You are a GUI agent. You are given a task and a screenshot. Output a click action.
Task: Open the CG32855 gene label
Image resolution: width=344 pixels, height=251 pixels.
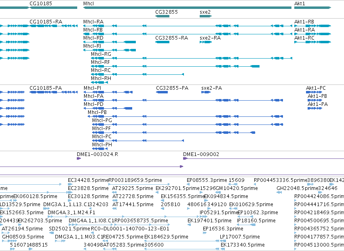click(166, 12)
